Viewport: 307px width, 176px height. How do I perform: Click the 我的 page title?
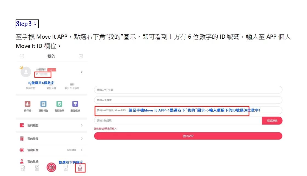tap(51, 56)
